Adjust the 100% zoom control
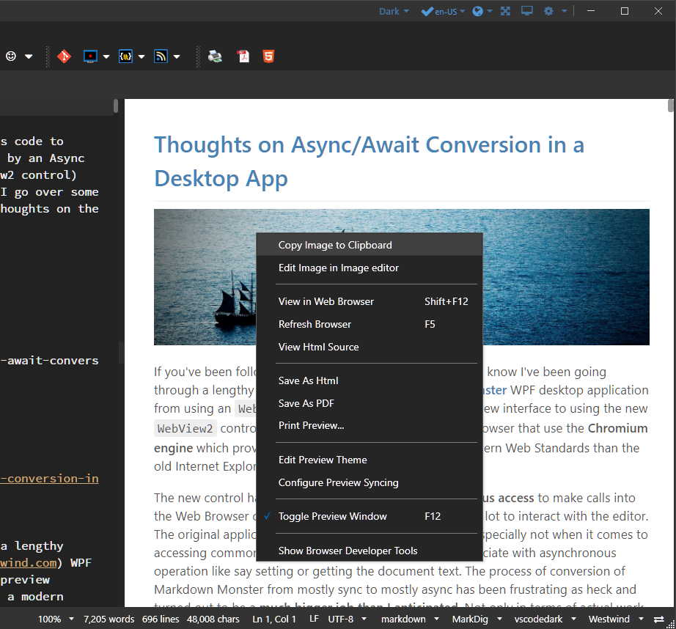Screen dimensions: 676x629 (51, 619)
